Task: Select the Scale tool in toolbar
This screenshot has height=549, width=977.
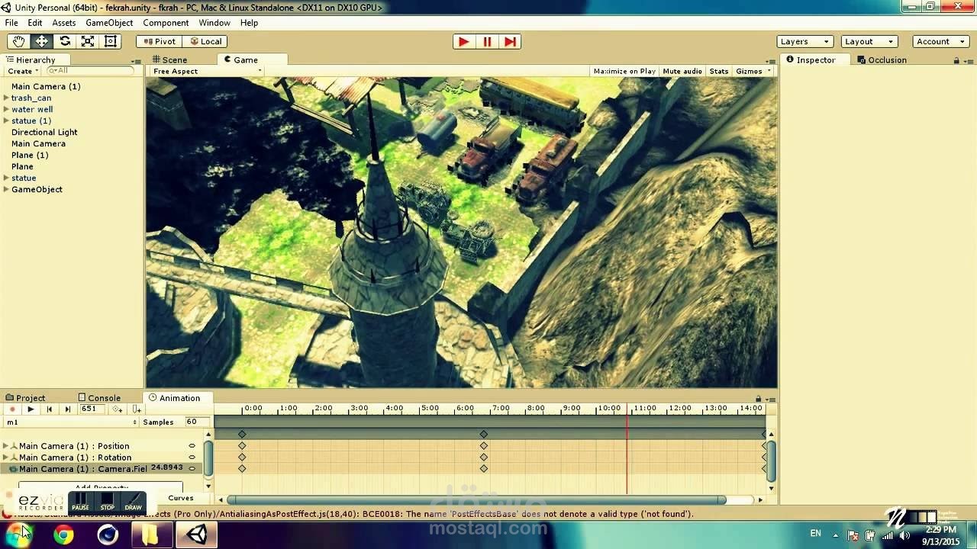Action: 88,41
